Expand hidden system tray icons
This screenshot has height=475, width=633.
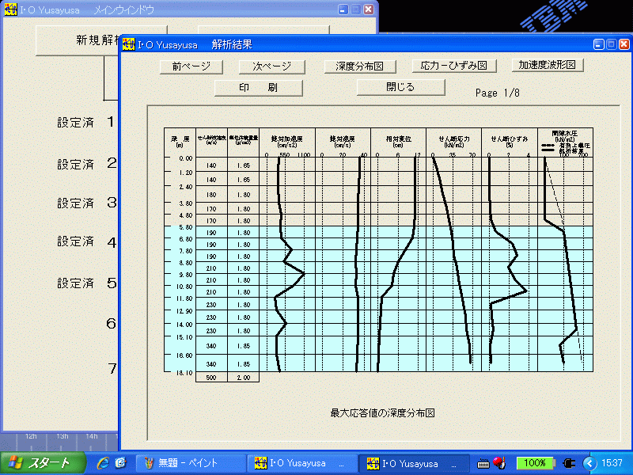(x=589, y=463)
